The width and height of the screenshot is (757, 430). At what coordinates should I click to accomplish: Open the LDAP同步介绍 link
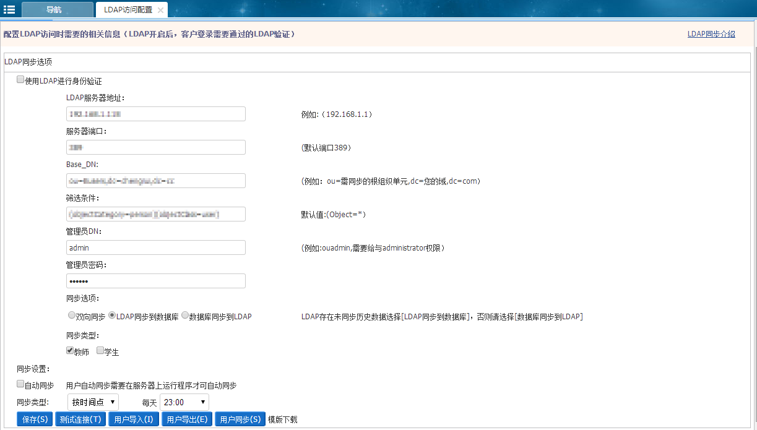pyautogui.click(x=711, y=34)
